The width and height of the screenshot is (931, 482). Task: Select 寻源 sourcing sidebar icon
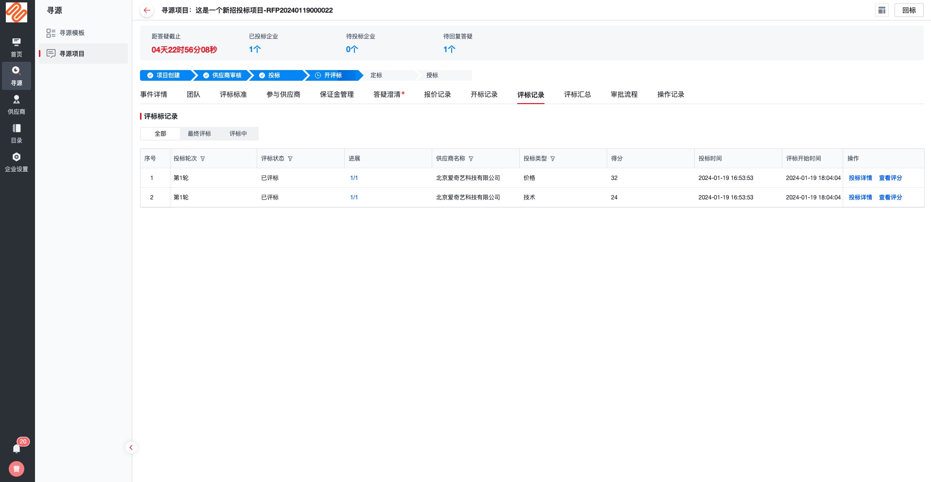point(17,76)
